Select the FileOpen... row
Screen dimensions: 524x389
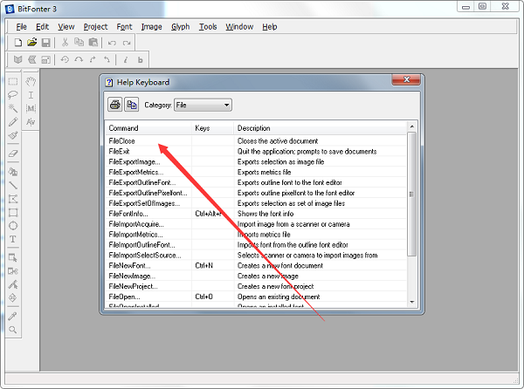[x=256, y=297]
